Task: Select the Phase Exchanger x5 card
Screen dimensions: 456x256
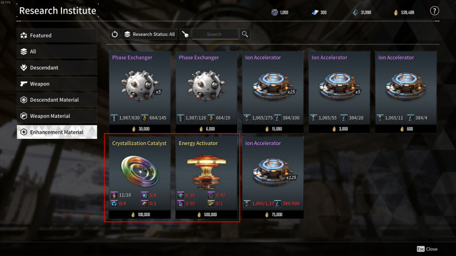Action: (140, 92)
